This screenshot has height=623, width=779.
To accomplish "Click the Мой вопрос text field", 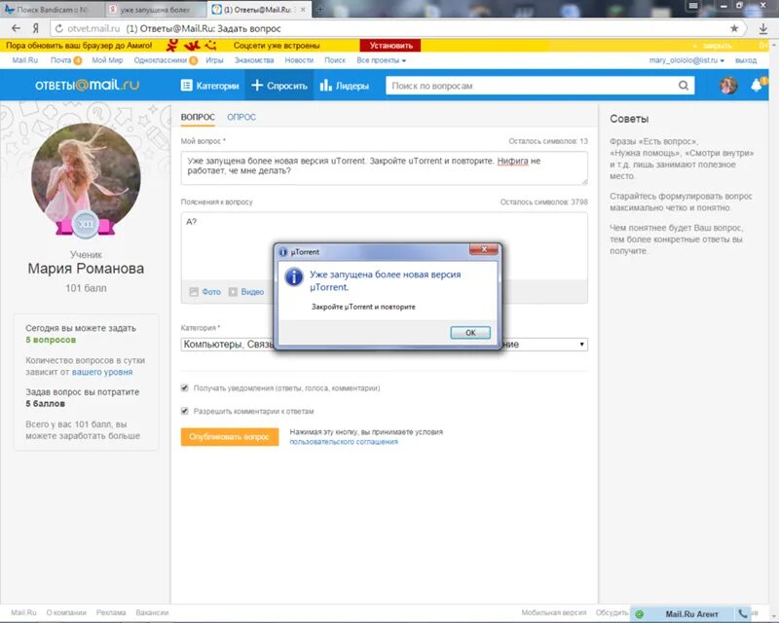I will [384, 168].
